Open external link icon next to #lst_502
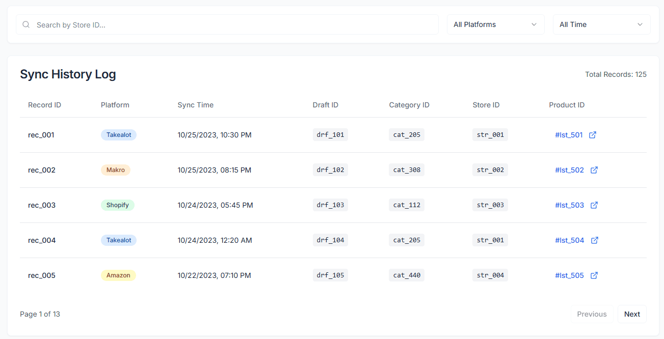The image size is (664, 339). tap(594, 169)
